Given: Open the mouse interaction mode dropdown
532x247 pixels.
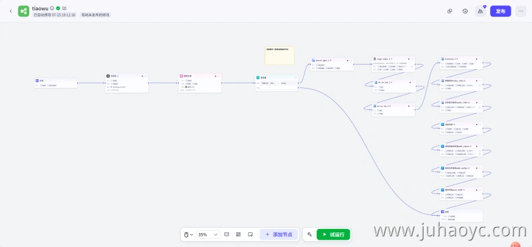Looking at the screenshot, I should [188, 234].
